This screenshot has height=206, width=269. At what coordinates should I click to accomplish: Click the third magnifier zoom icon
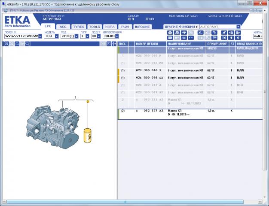tap(17, 44)
